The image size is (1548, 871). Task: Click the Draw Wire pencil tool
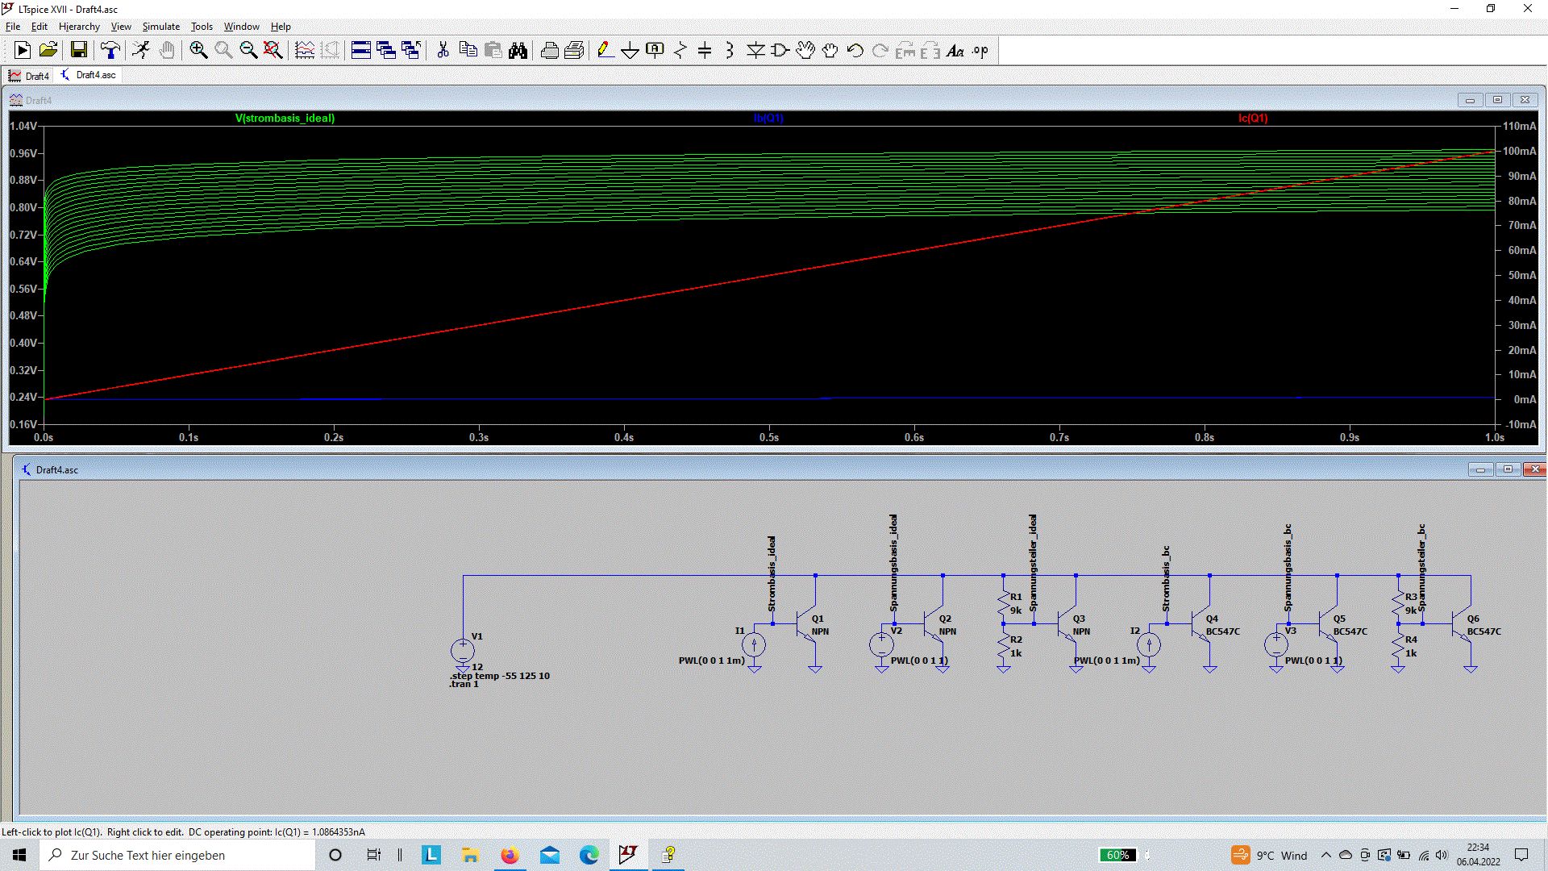click(605, 51)
